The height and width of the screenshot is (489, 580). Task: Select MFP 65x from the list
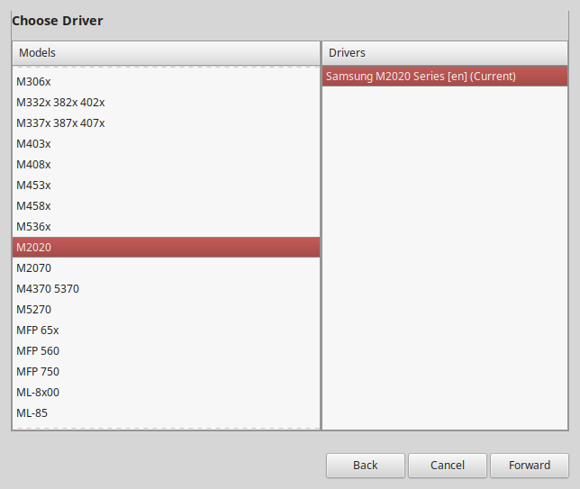tap(38, 330)
